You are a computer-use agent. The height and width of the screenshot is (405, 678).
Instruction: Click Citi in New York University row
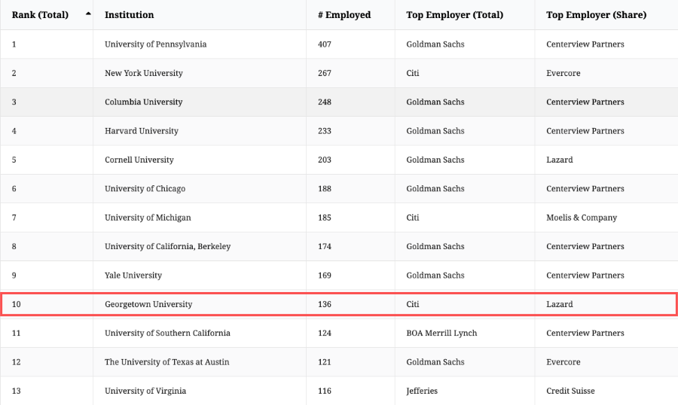(413, 73)
